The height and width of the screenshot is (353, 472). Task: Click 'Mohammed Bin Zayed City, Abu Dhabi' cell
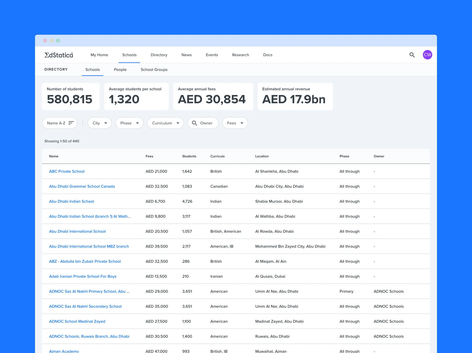pos(290,246)
